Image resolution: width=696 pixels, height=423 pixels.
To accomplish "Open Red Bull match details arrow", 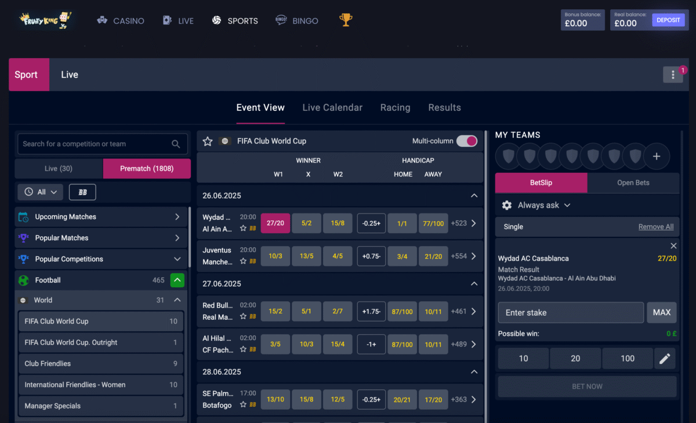I will (x=474, y=311).
